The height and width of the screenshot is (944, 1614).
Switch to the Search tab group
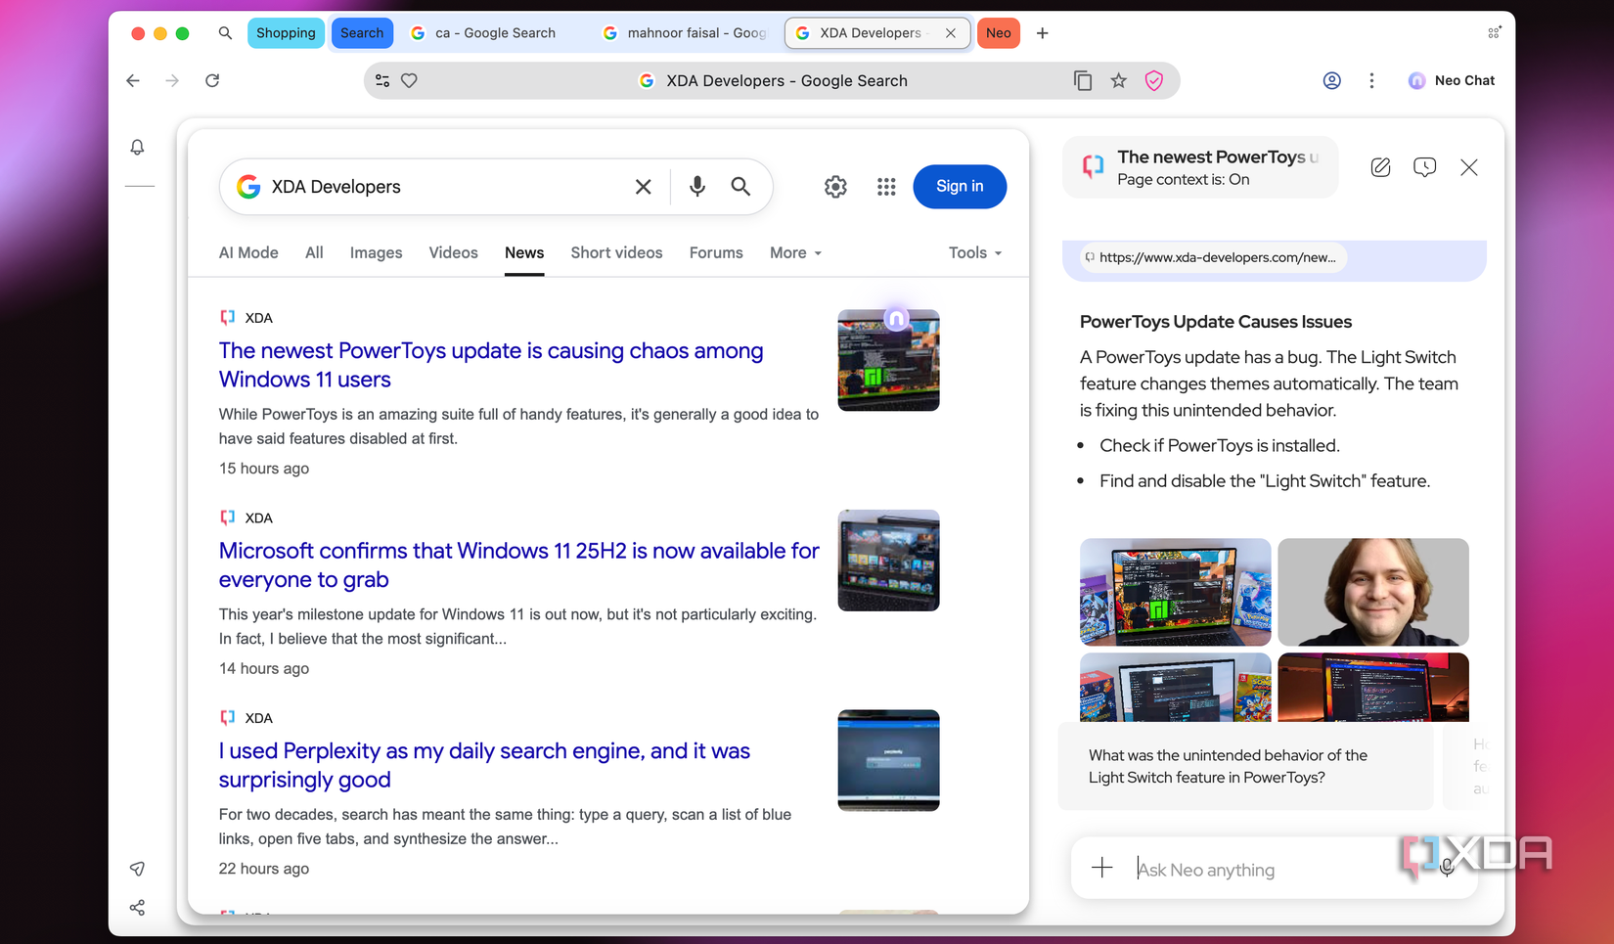coord(362,33)
